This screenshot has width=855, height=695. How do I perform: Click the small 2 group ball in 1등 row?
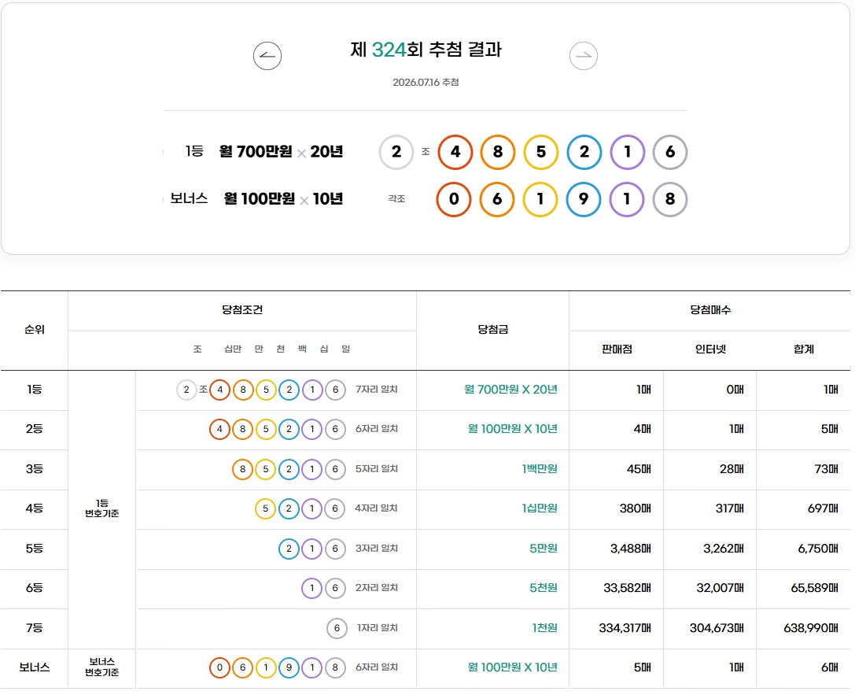point(186,390)
